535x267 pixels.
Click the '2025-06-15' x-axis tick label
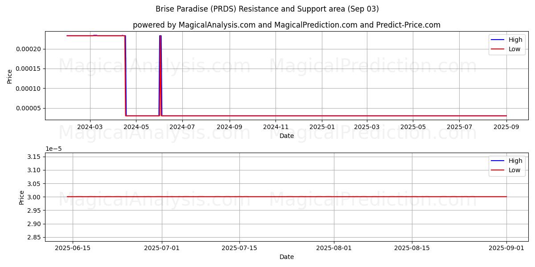73,248
